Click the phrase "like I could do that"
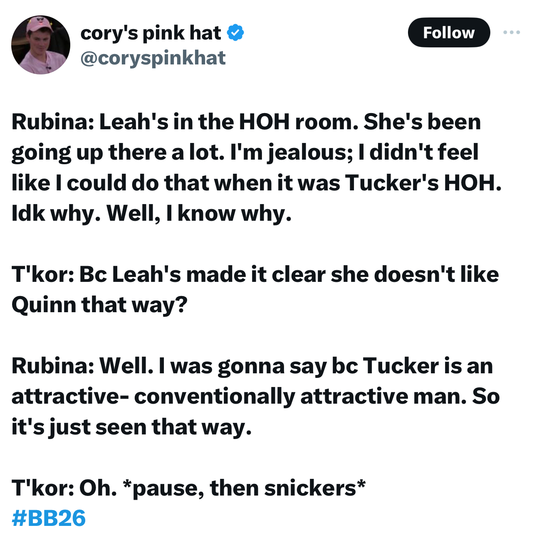 tap(111, 183)
